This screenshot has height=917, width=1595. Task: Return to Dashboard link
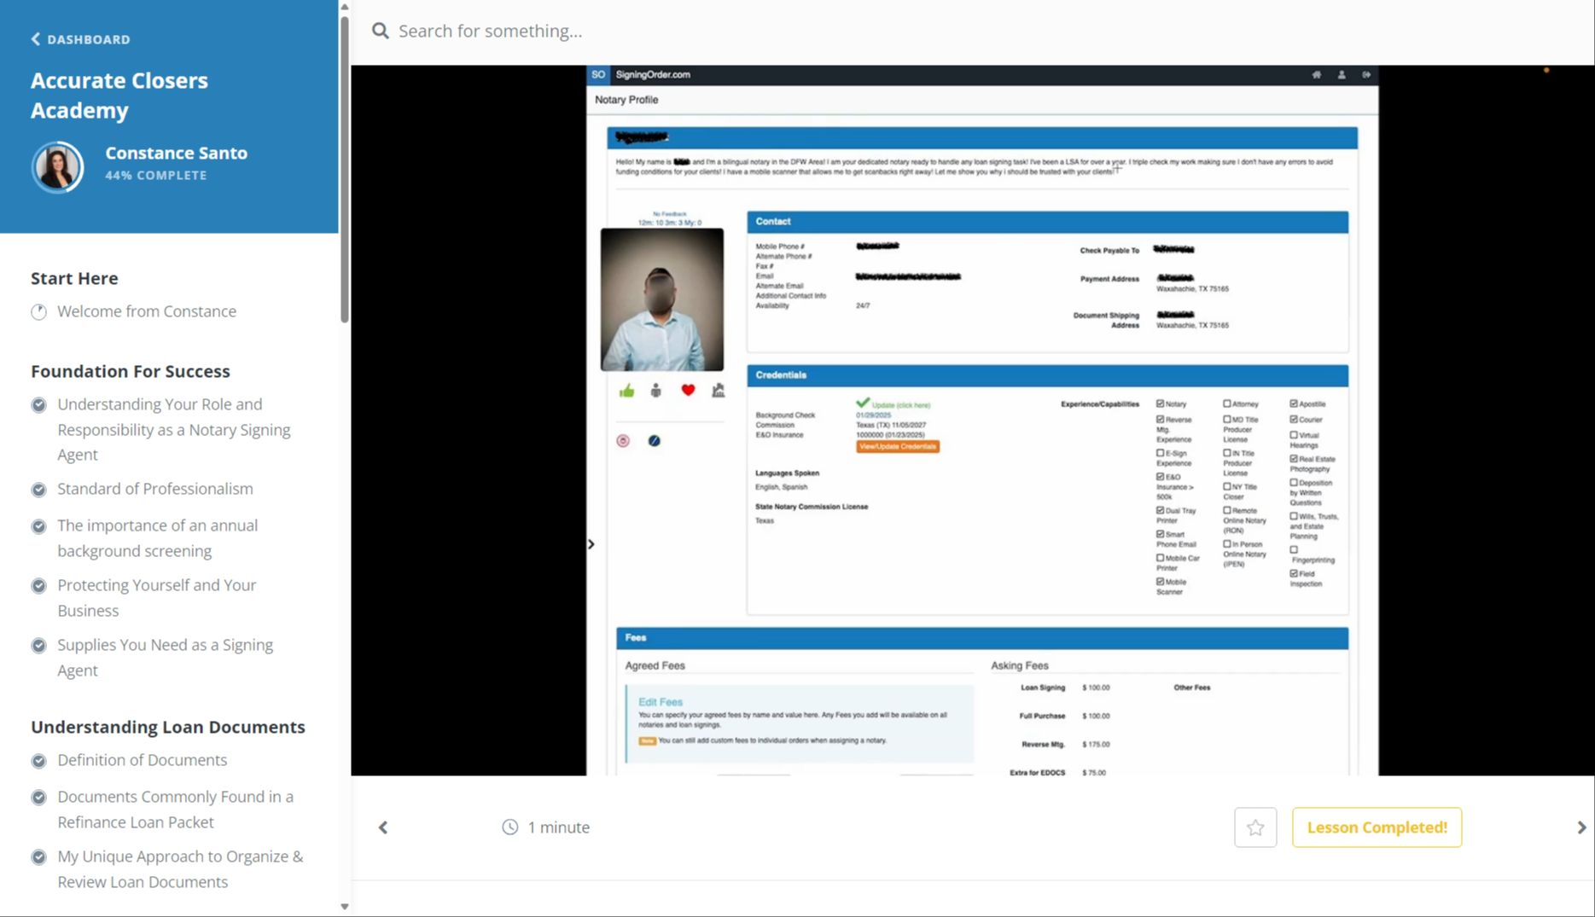tap(81, 39)
